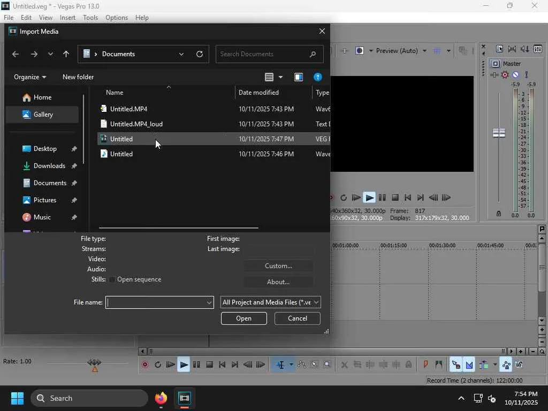Refresh the Documents folder listing

coord(200,54)
